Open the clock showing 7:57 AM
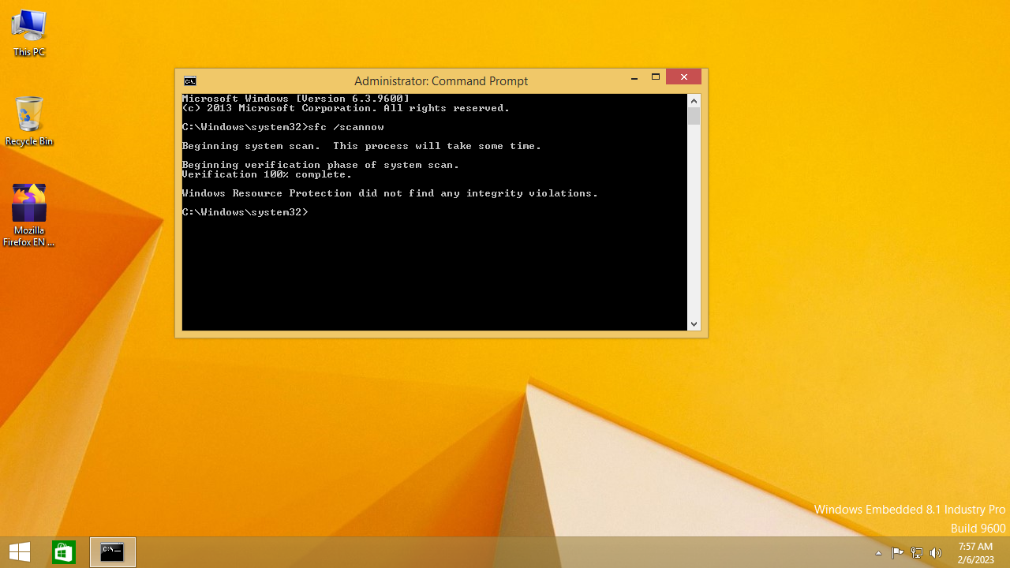Viewport: 1010px width, 568px height. (975, 553)
